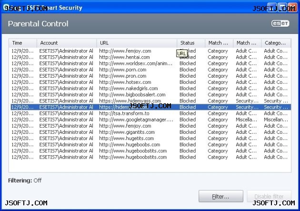
Task: Select the http://www.hentai.com URL entry
Action: click(x=124, y=57)
